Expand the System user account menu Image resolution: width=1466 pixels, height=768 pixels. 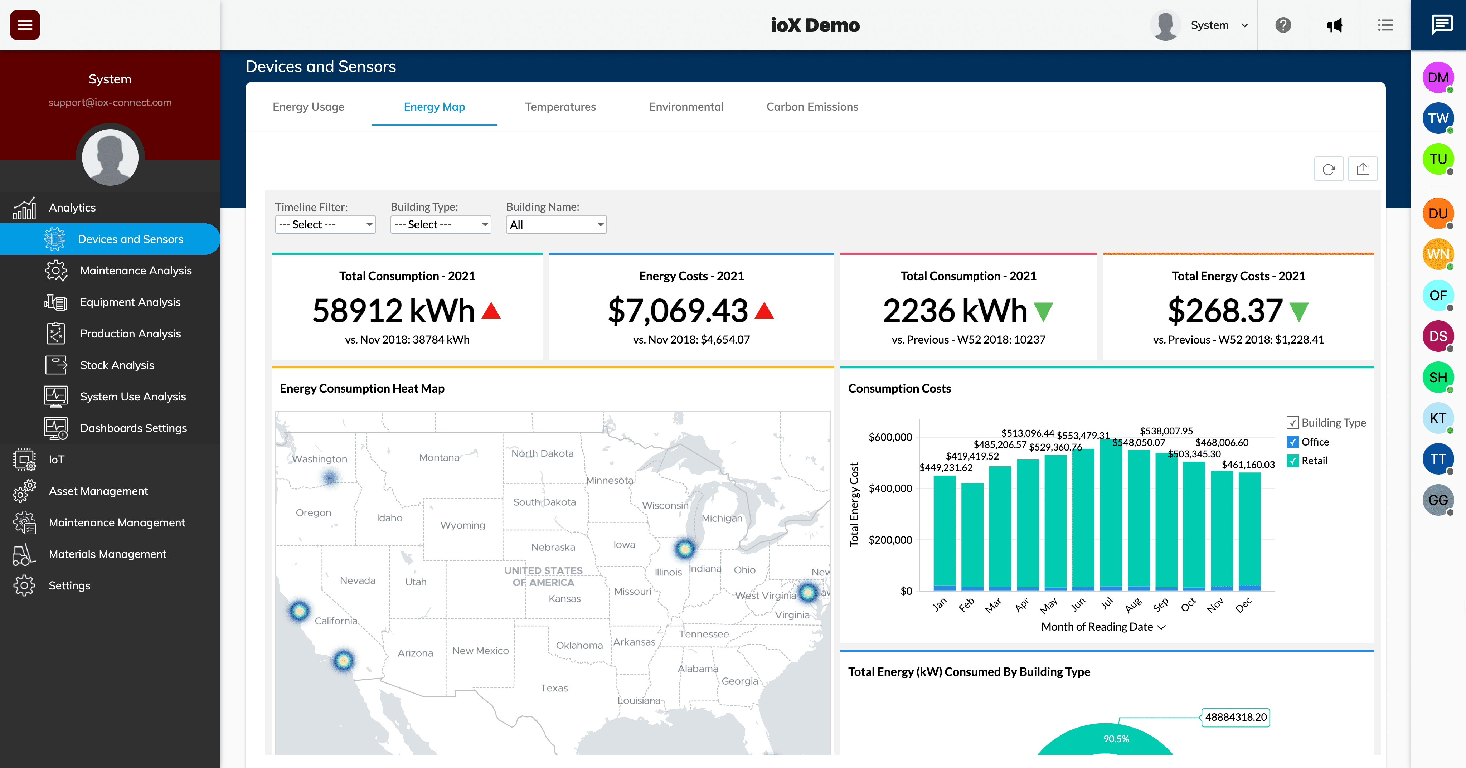point(1218,25)
